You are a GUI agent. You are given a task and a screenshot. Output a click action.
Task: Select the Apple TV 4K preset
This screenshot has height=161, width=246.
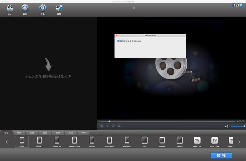point(215,142)
